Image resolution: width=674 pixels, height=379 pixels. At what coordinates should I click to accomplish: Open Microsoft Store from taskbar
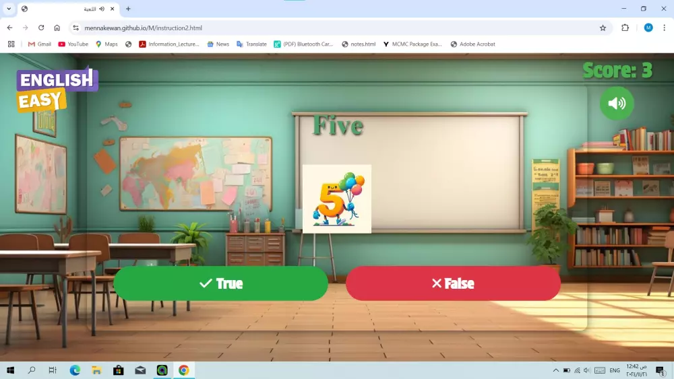point(118,370)
